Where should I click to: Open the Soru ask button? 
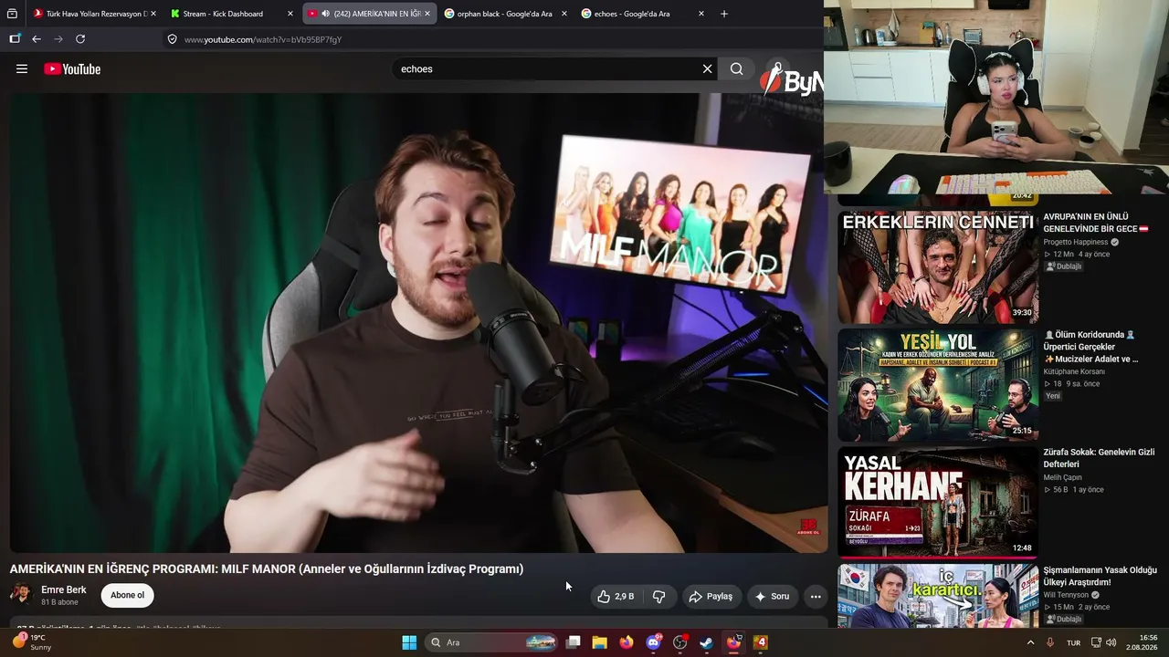[x=772, y=597]
